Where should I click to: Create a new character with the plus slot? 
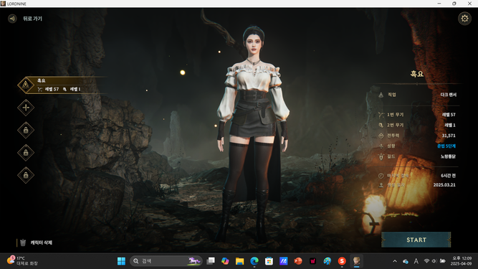[x=26, y=108]
